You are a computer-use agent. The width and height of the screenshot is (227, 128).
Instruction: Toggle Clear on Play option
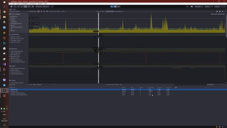100,11
